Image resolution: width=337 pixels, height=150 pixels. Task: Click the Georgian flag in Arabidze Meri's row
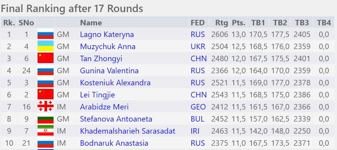(45, 106)
